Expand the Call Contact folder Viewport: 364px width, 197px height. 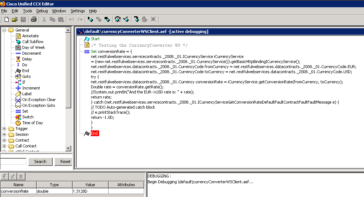4,146
